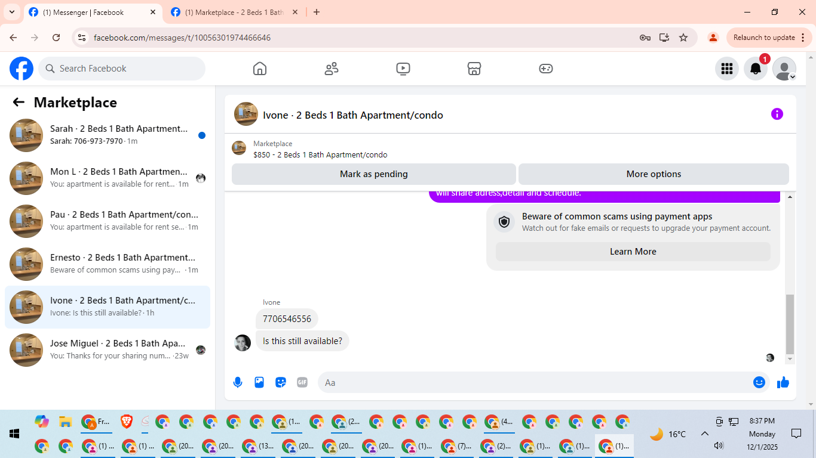816x458 pixels.
Task: Open the Marketplace storefront icon in the top bar
Action: (474, 69)
